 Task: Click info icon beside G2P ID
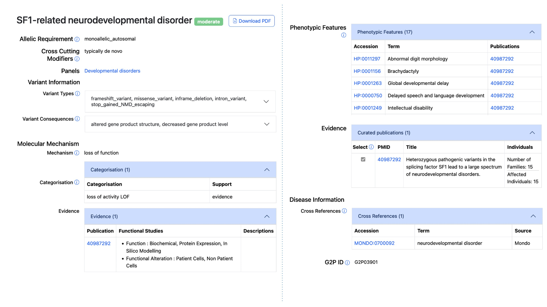point(347,263)
